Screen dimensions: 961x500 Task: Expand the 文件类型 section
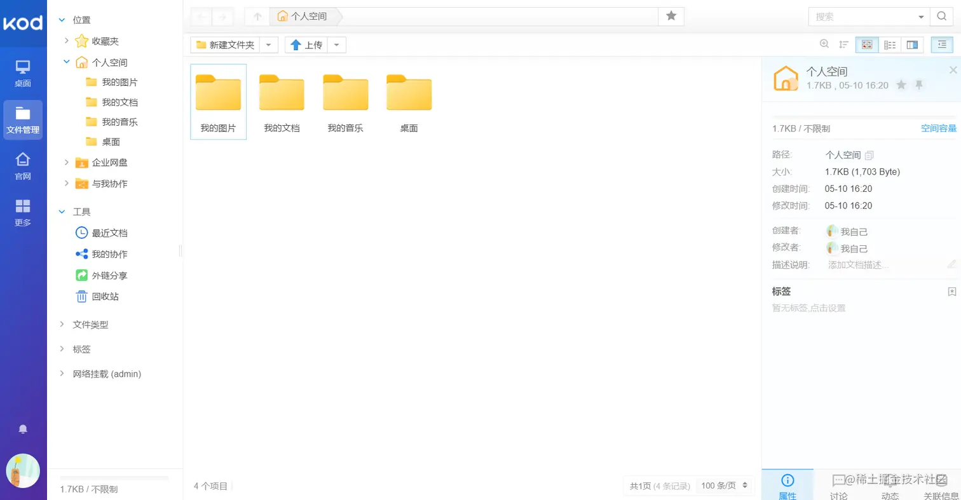(62, 325)
